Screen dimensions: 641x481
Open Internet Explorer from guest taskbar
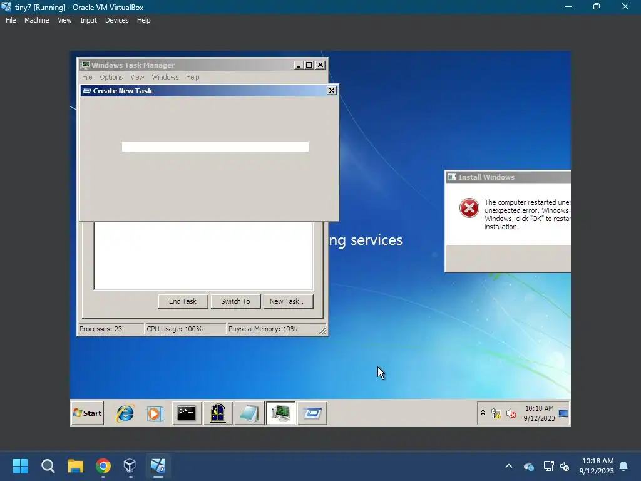pos(125,413)
